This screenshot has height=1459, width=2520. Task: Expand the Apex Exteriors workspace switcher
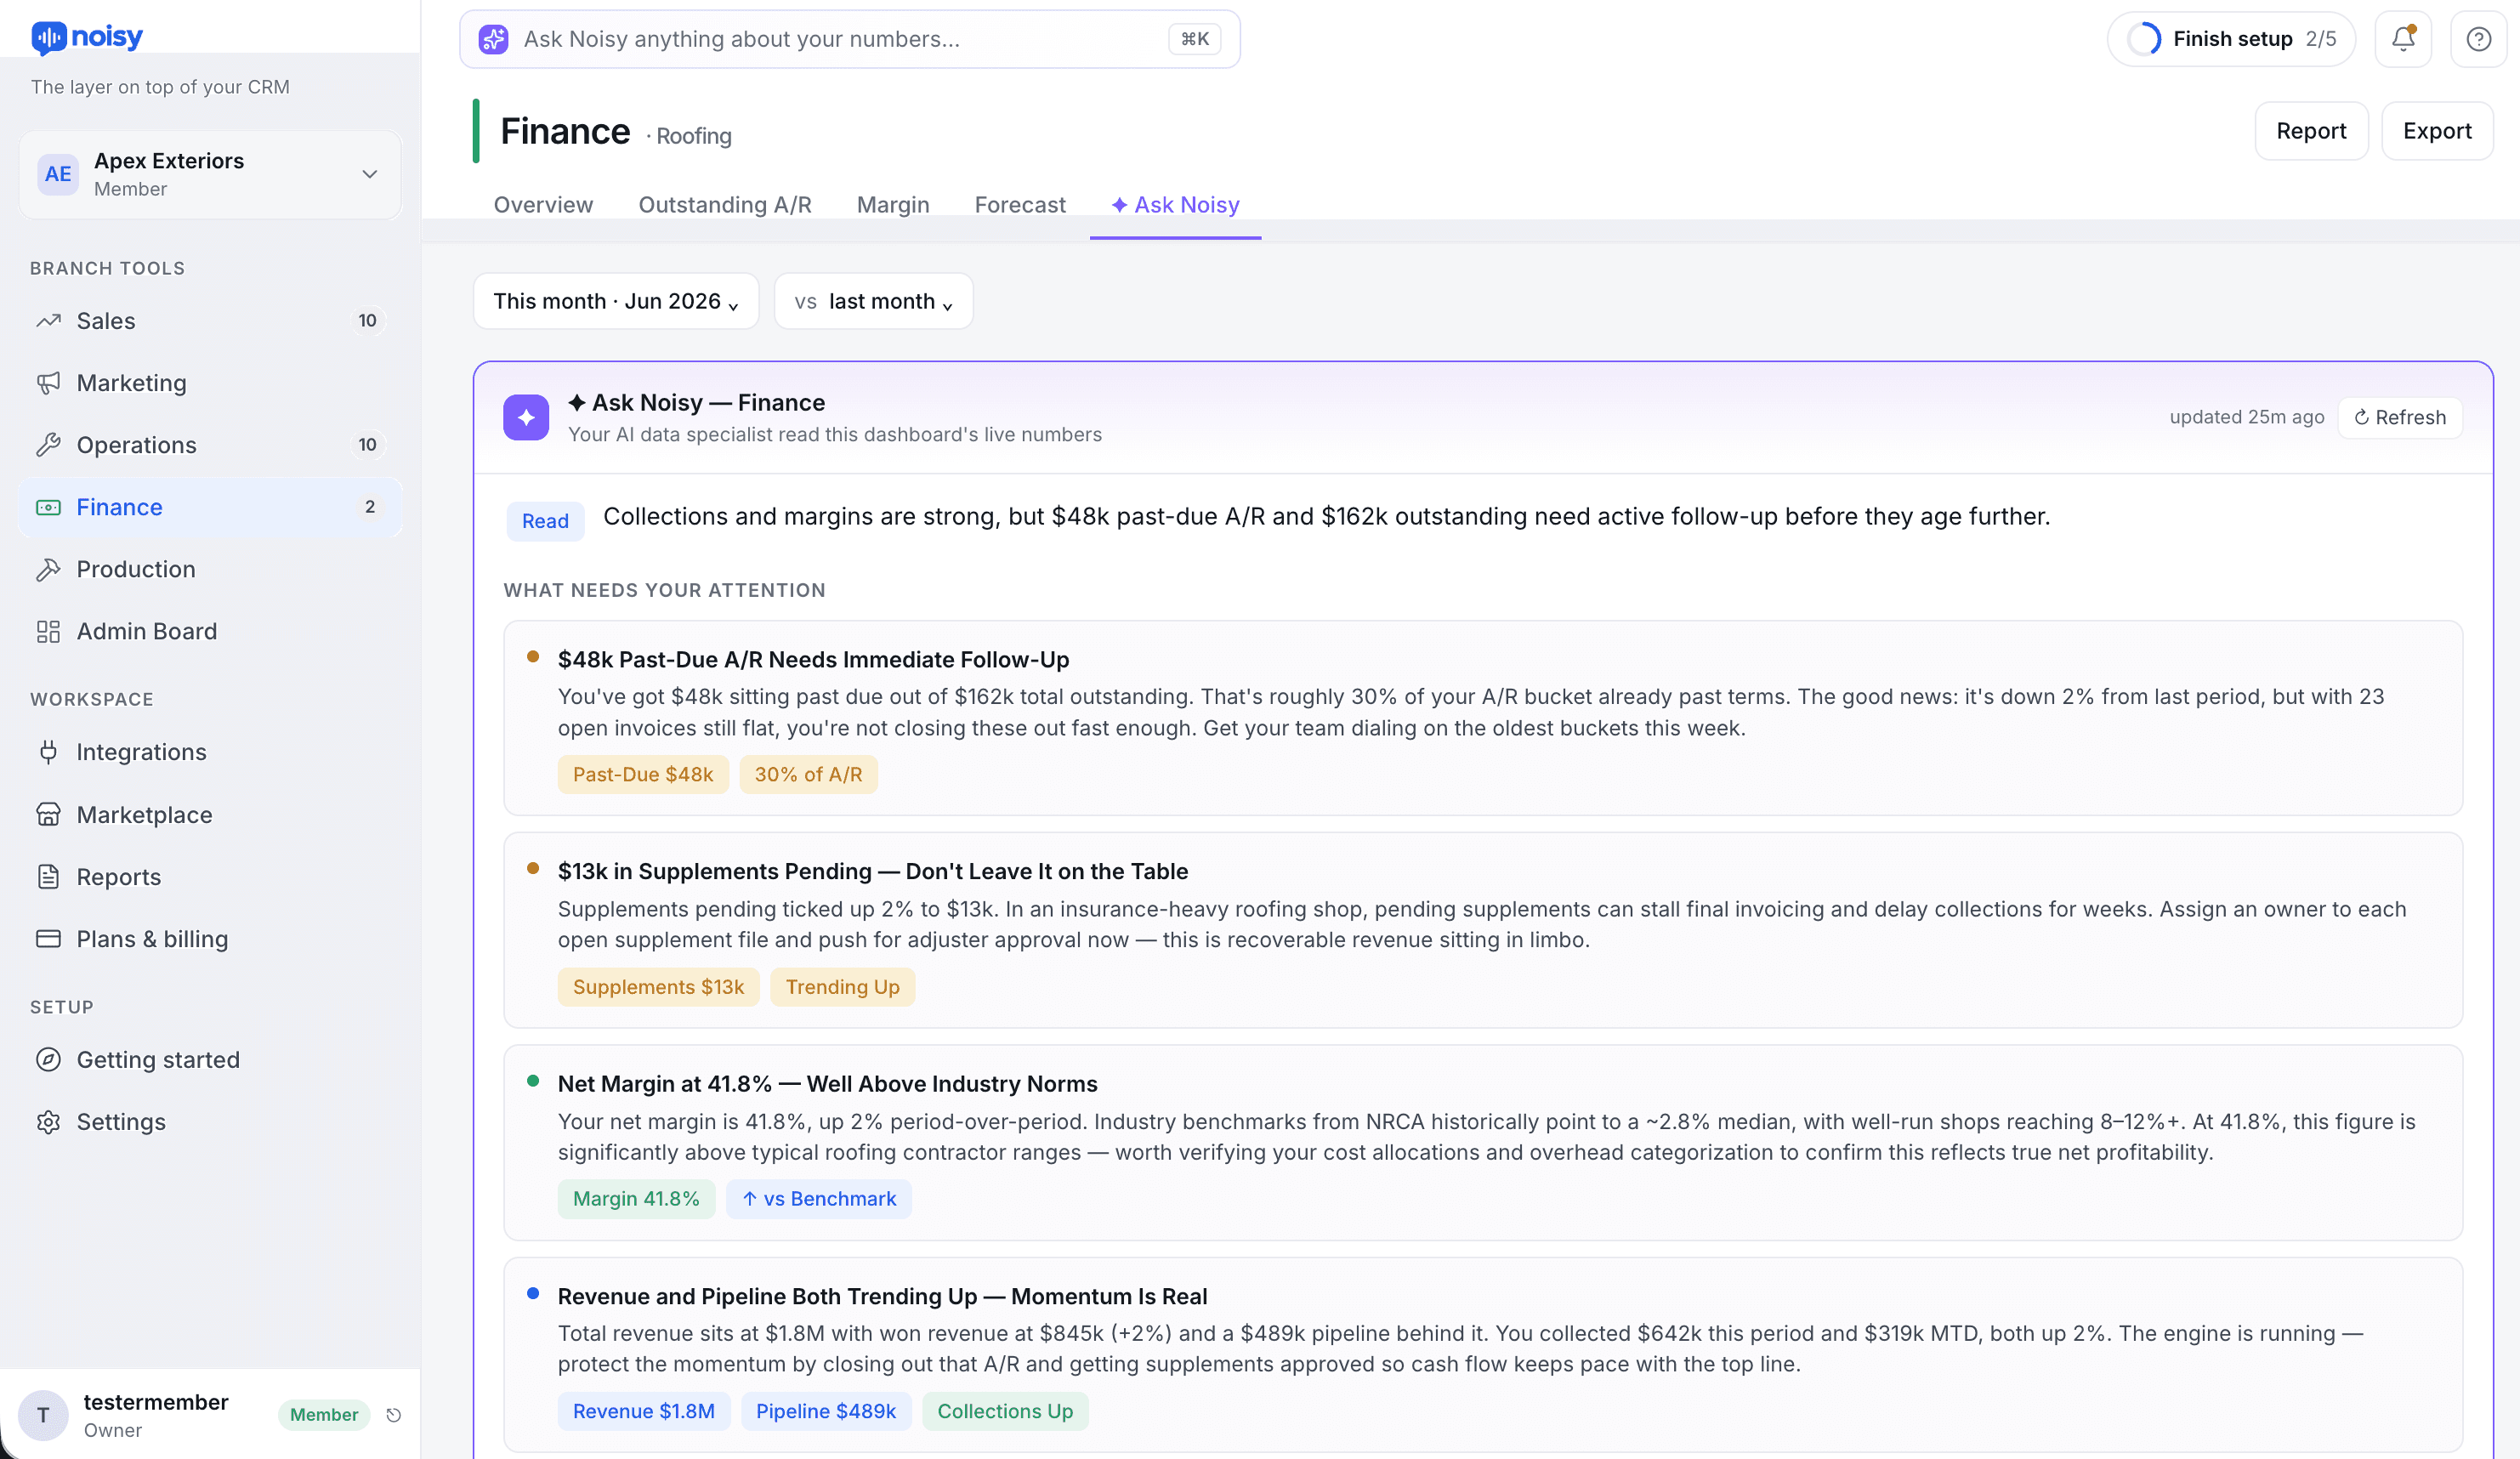pos(210,174)
